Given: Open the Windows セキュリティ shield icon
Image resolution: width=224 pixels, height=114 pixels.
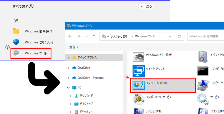Looking at the screenshot, I should coord(16,42).
